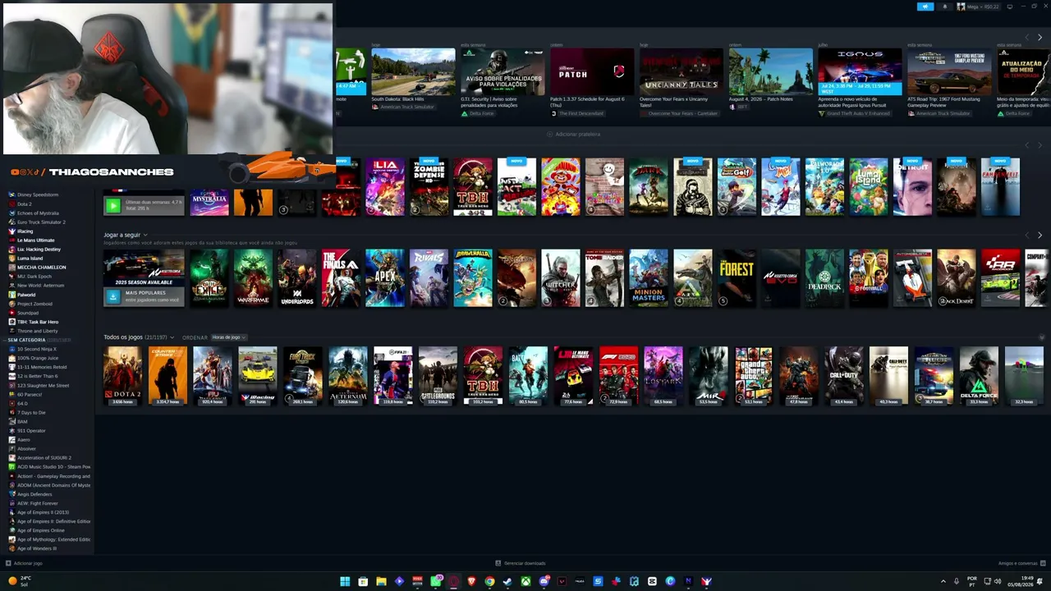This screenshot has width=1051, height=591.
Task: Open Counter-Strike cover in all games
Action: tap(168, 376)
